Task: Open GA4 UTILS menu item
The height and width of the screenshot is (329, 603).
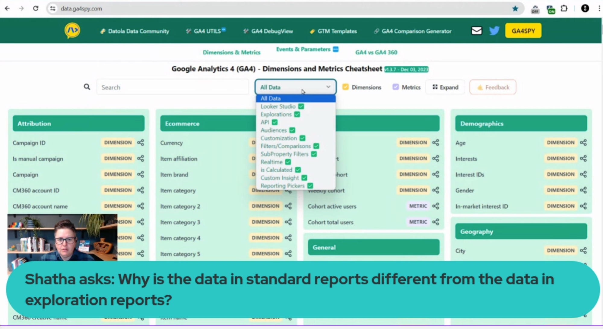Action: pos(206,31)
